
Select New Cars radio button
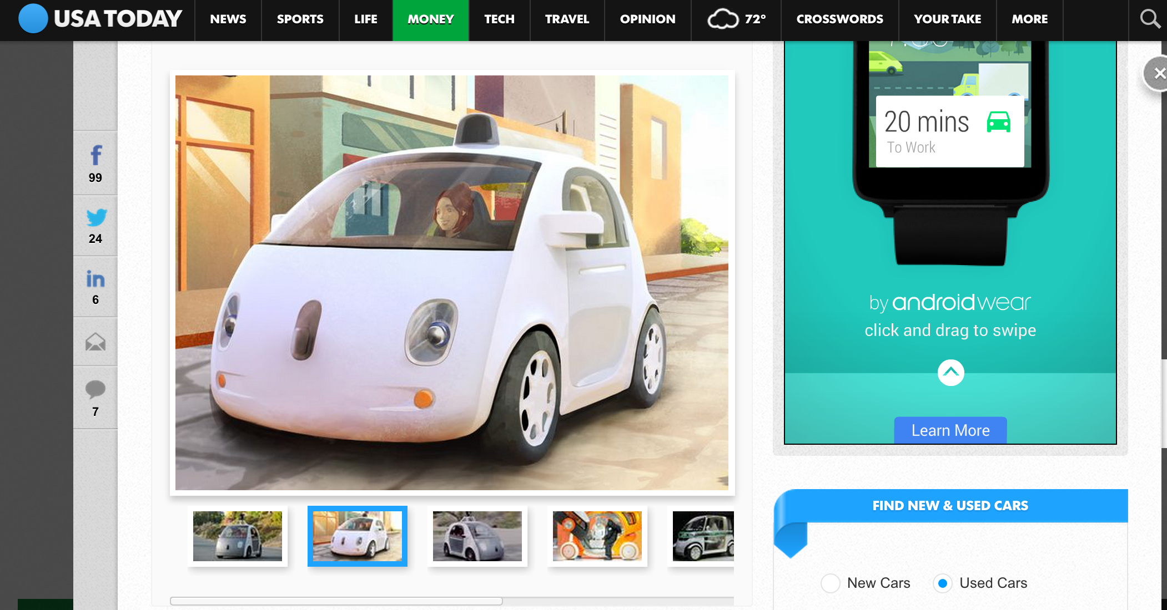[x=831, y=583]
